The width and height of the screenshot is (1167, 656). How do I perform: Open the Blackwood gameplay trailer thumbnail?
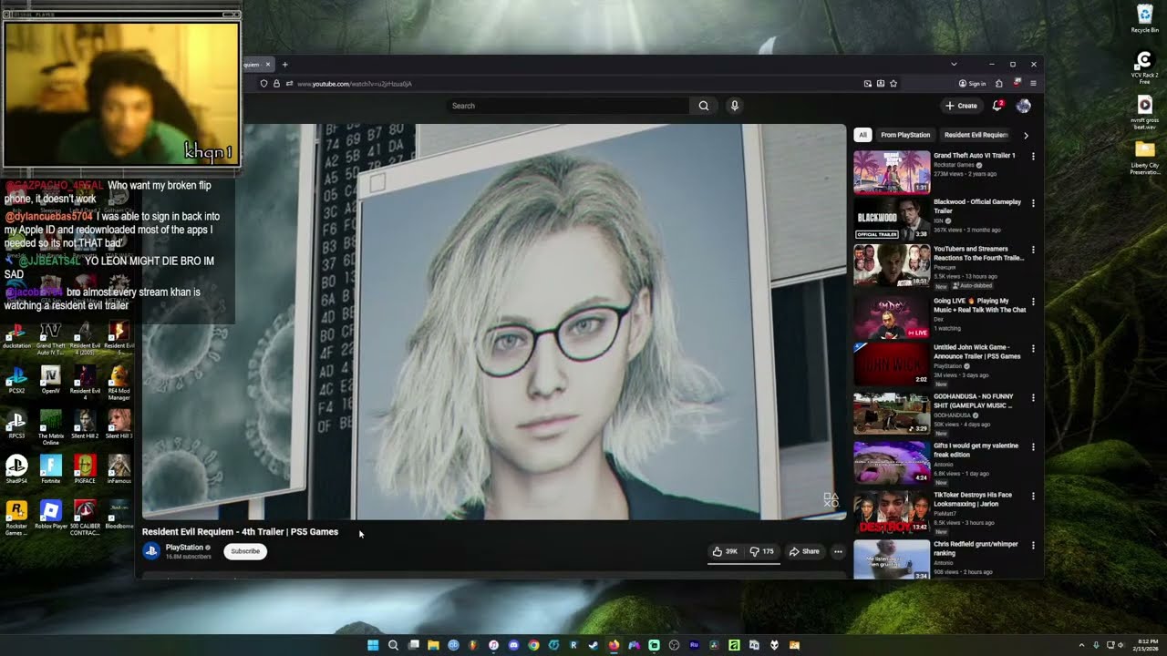coord(892,219)
